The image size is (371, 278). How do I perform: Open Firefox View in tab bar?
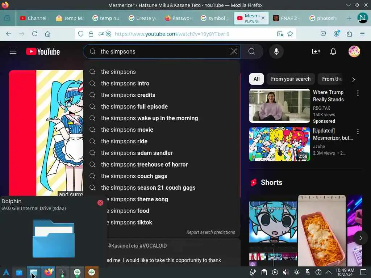[7, 18]
